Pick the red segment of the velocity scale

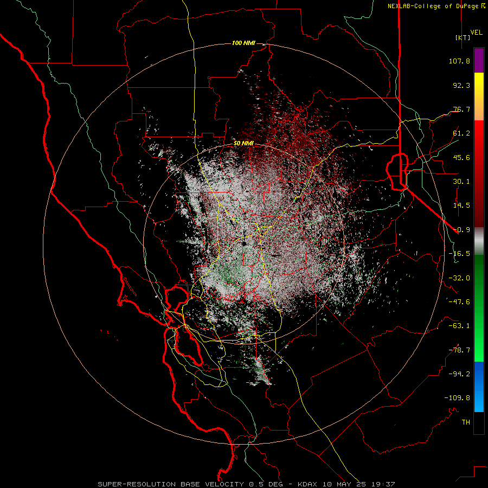[x=479, y=174]
